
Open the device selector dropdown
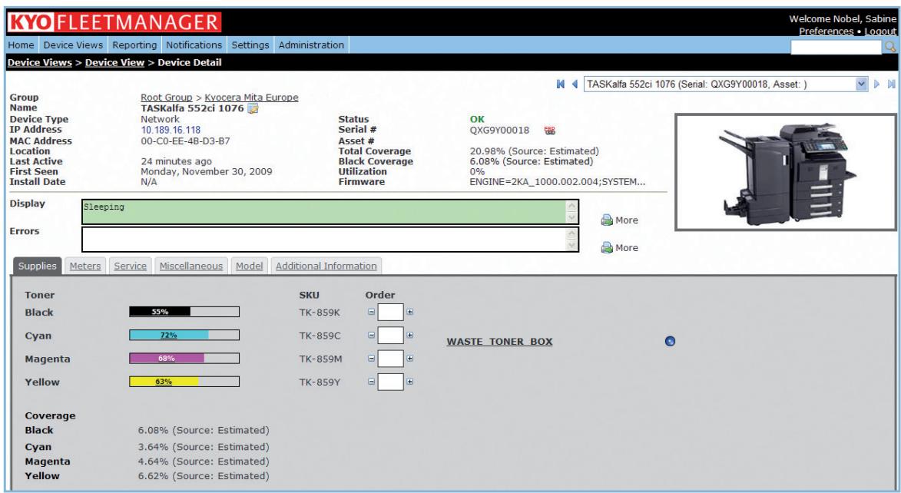tap(861, 84)
